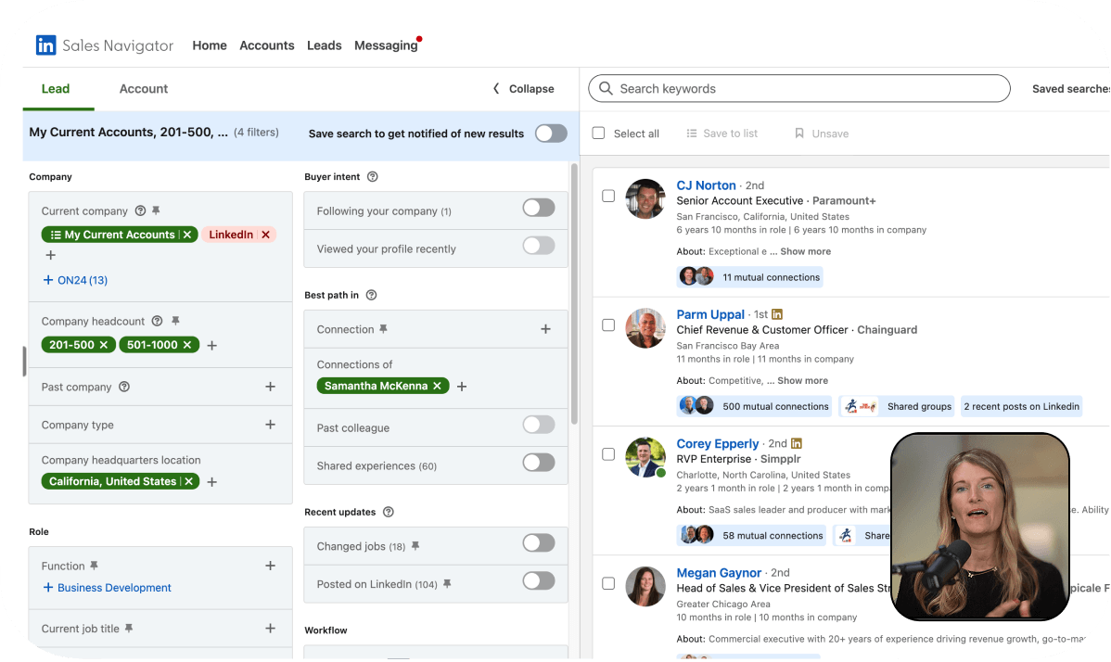Open Saved searches
The width and height of the screenshot is (1111, 662).
click(x=1070, y=88)
